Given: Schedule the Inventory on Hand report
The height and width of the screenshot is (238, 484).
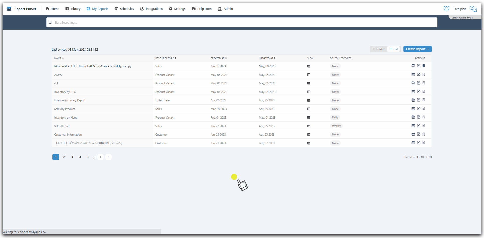Looking at the screenshot, I should 413,117.
